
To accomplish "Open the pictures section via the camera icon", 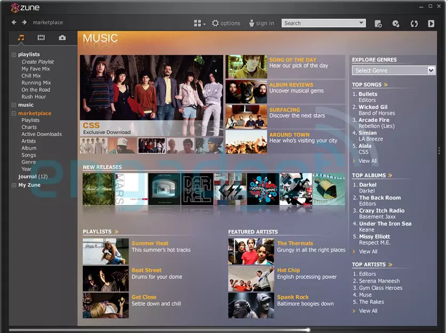I will (x=62, y=37).
